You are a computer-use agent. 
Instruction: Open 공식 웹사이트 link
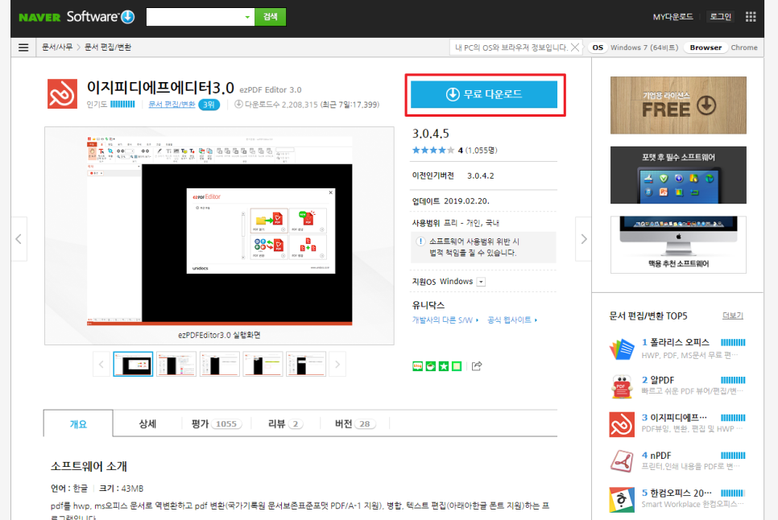(x=512, y=320)
